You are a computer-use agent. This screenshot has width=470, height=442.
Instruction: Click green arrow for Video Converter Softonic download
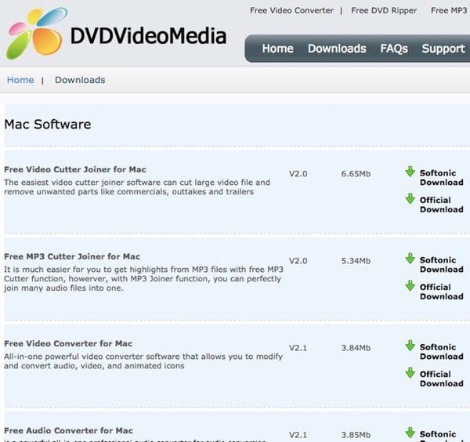(410, 346)
